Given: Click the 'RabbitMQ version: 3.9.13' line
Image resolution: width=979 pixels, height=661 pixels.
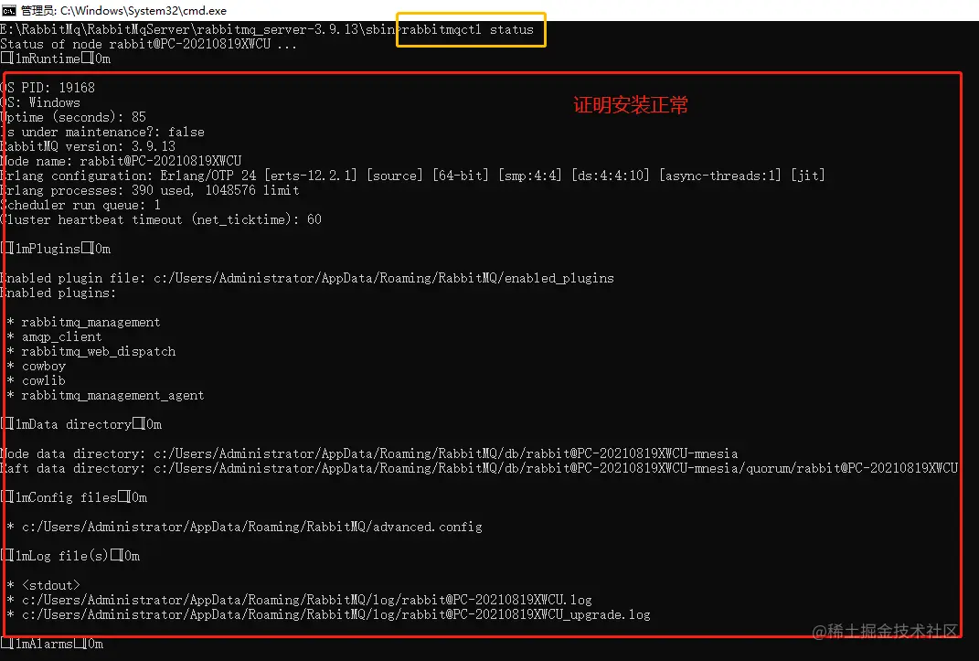Looking at the screenshot, I should tap(88, 146).
